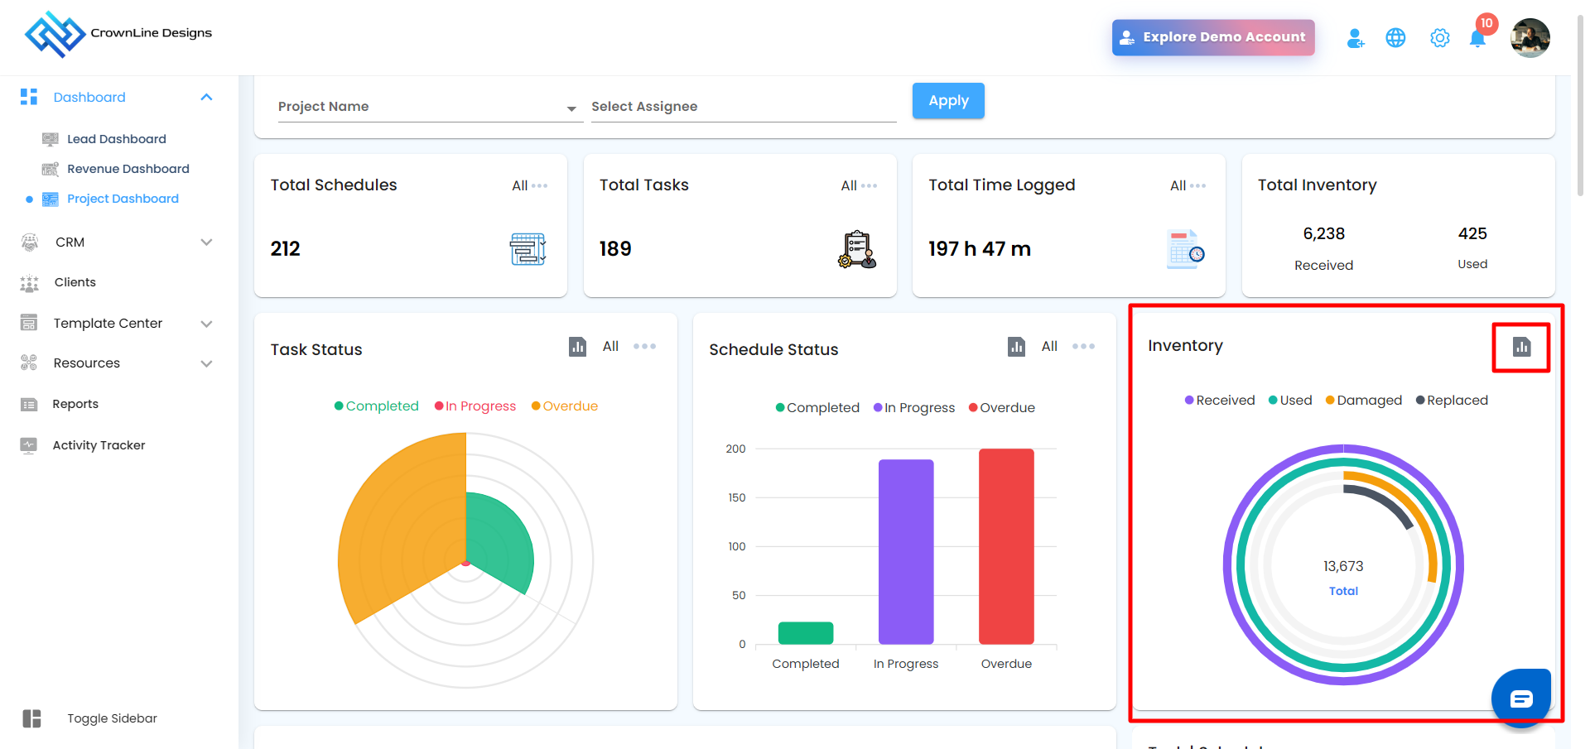Toggle the Damaged legend in Inventory chart
The height and width of the screenshot is (749, 1590).
[x=1364, y=401]
